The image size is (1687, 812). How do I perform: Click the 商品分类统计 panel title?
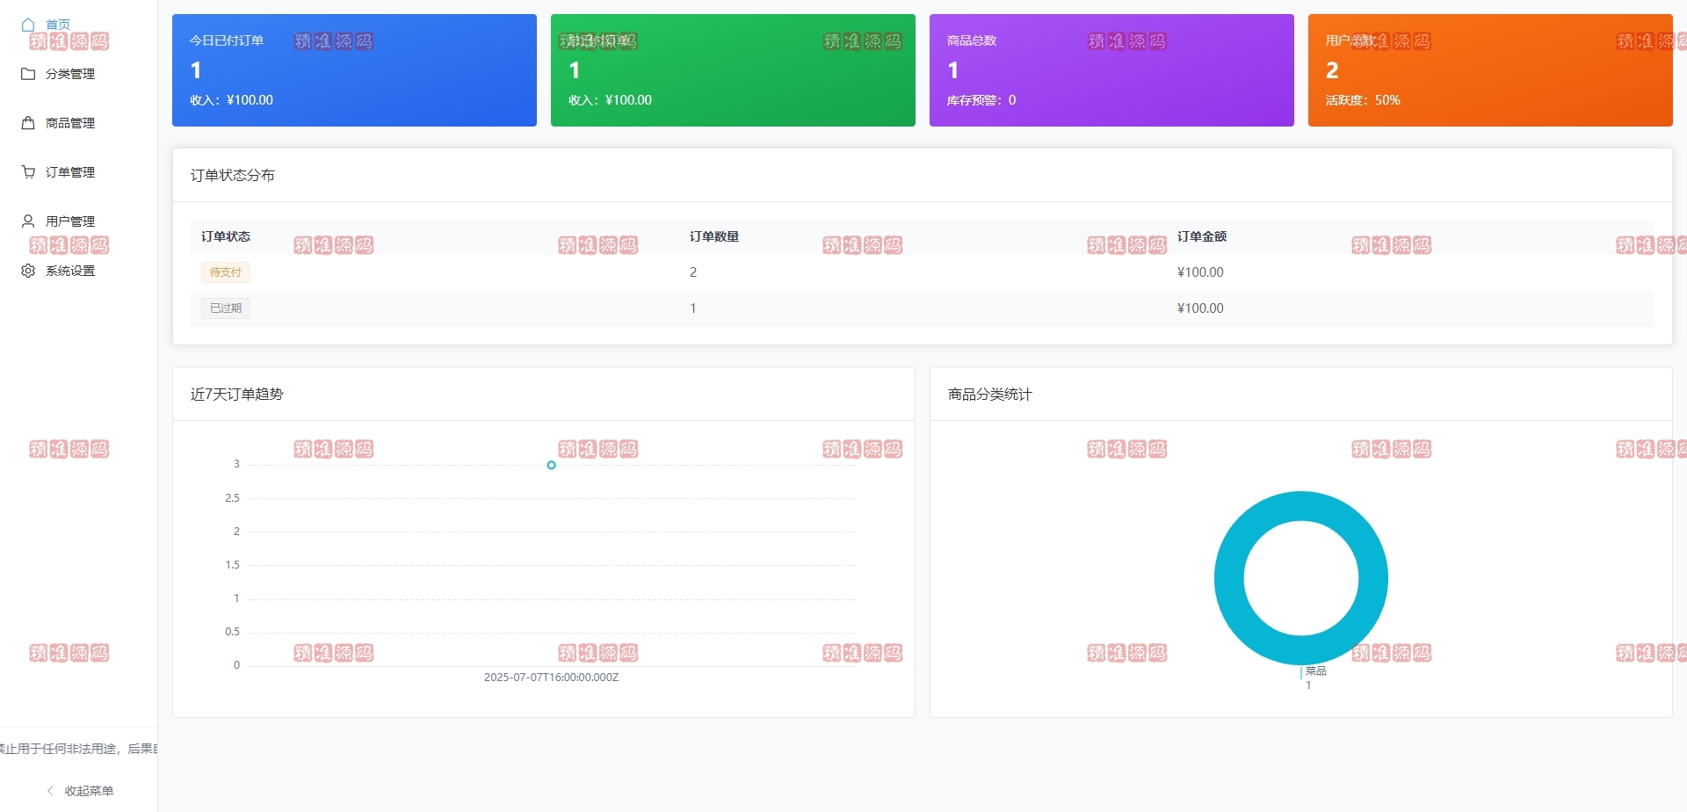[x=990, y=394]
